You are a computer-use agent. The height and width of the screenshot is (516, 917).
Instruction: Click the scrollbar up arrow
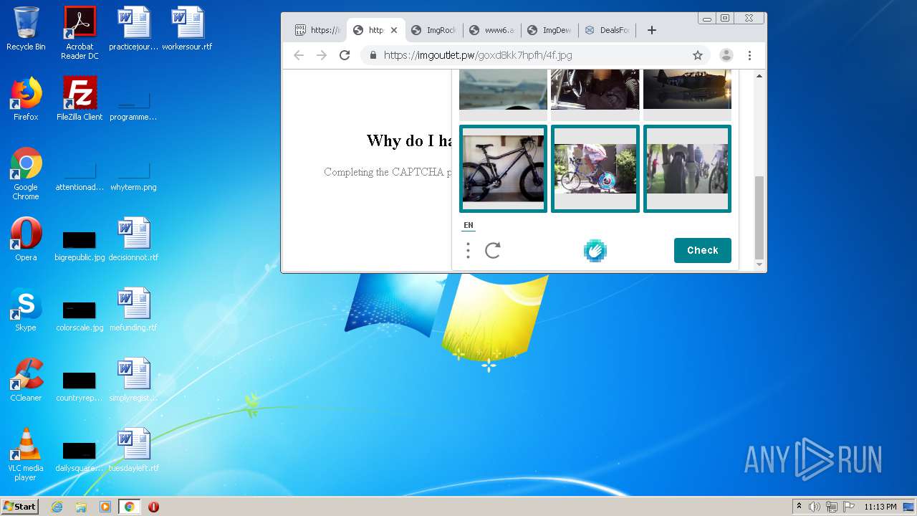pos(759,75)
